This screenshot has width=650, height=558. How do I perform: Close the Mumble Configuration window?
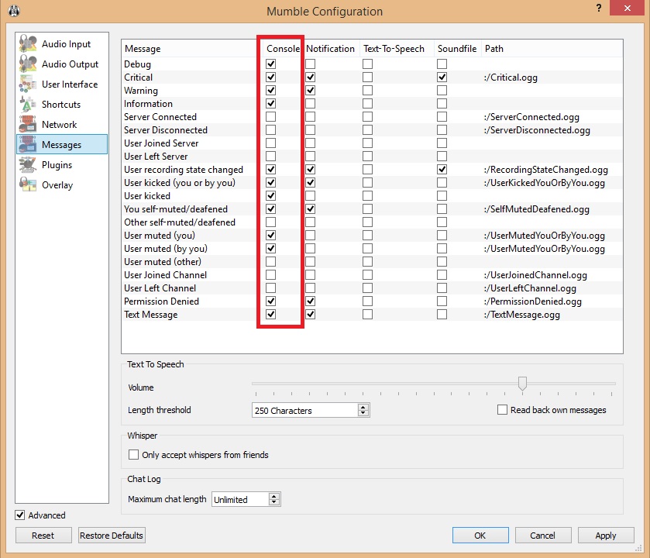(x=628, y=8)
